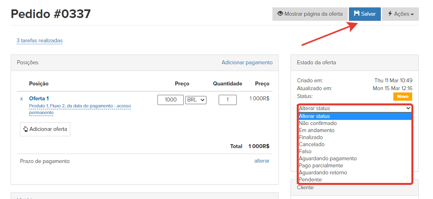Select Não confirmado status option
Screen dimensions: 433x199
pos(318,123)
